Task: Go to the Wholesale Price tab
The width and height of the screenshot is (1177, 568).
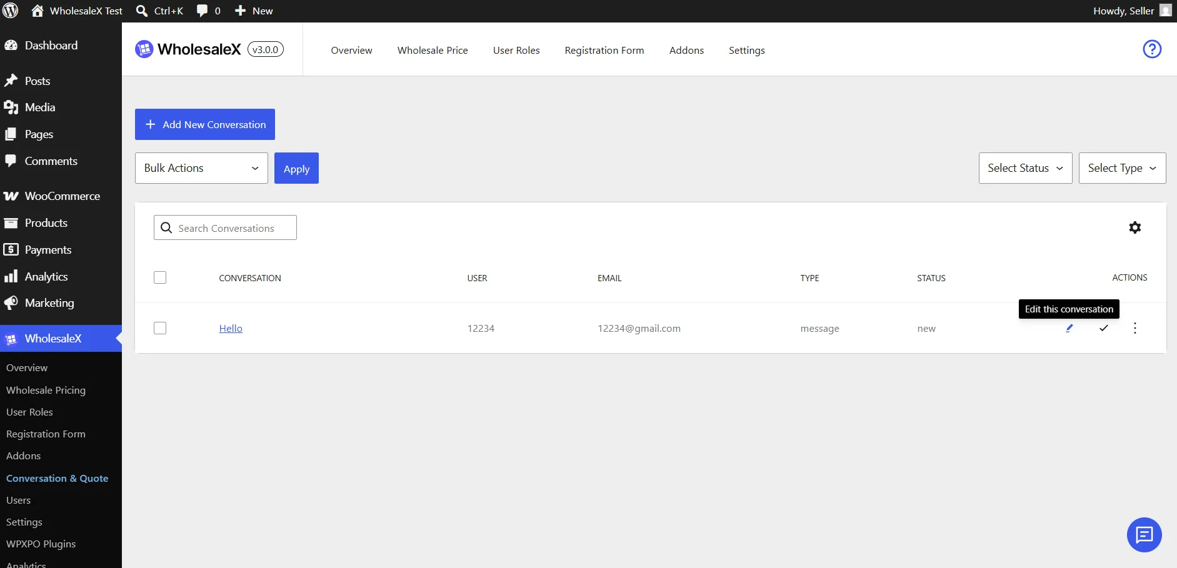Action: click(433, 50)
